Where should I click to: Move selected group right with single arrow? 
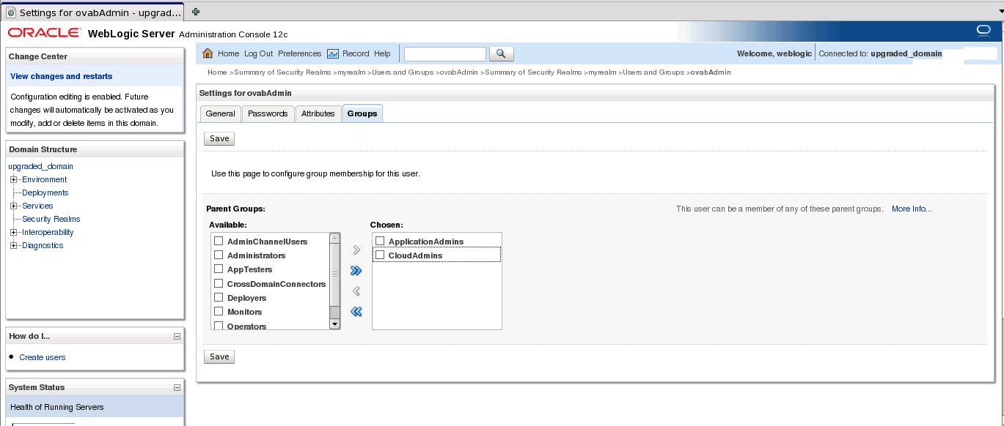click(x=356, y=250)
